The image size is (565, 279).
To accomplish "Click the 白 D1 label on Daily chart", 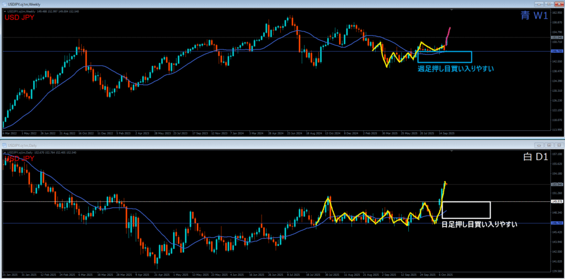I will point(534,157).
